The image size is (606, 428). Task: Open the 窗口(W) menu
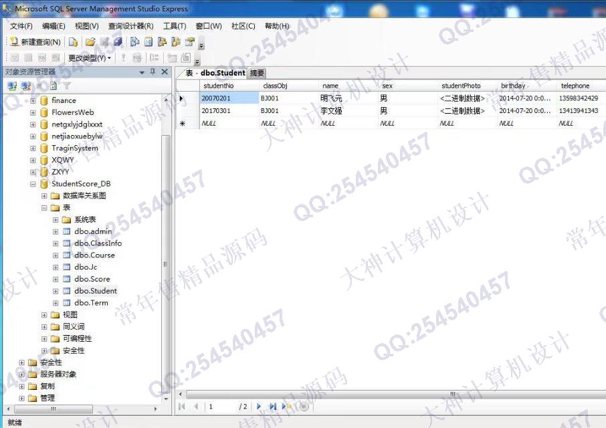click(209, 26)
